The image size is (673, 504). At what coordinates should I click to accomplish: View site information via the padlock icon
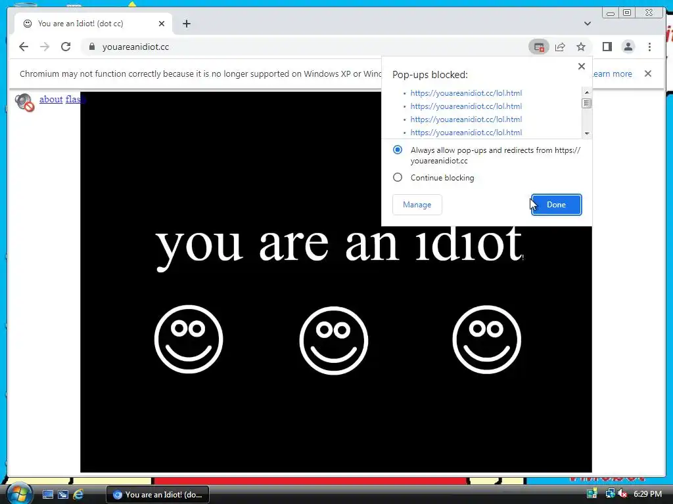click(91, 47)
